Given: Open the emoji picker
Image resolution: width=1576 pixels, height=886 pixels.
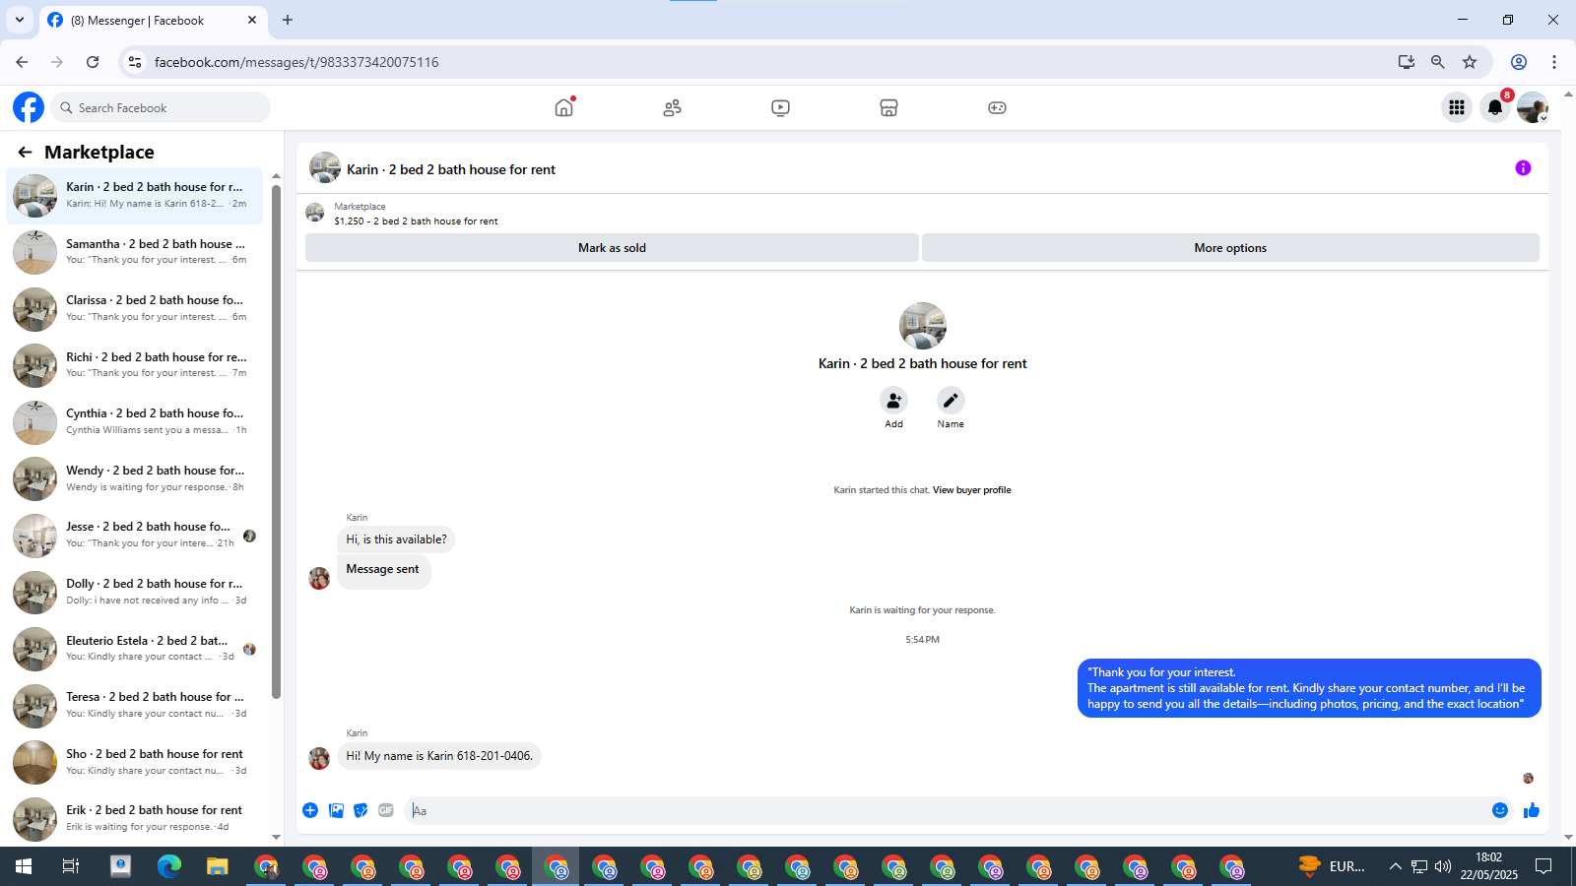Looking at the screenshot, I should tap(1500, 810).
